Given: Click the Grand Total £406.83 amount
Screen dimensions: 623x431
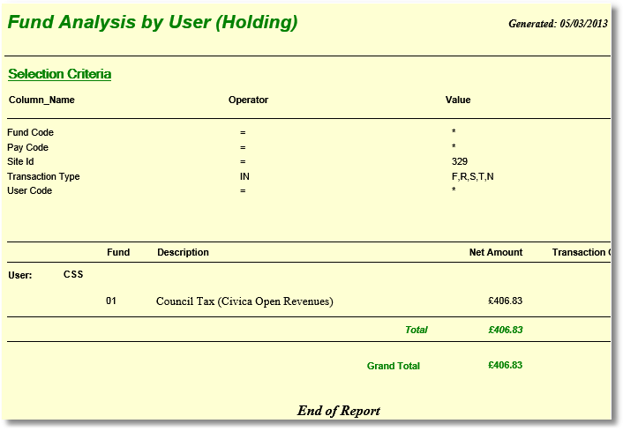Looking at the screenshot, I should click(506, 365).
